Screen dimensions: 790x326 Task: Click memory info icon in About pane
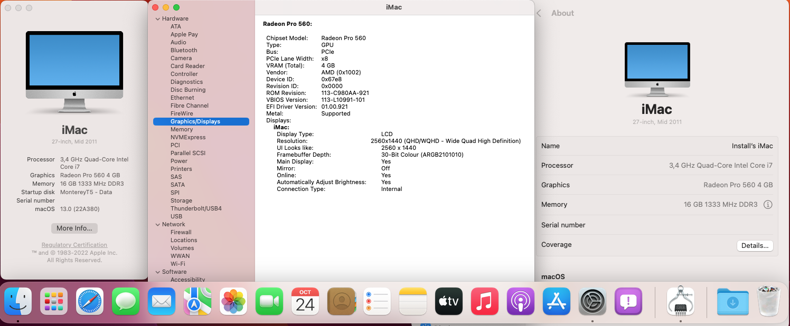pyautogui.click(x=768, y=205)
